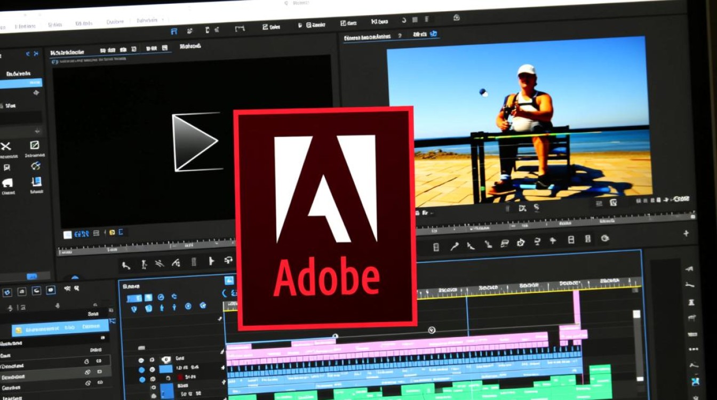Select the crossed-tools X icon in the left panel
Screen dimensions: 717x400
6,146
